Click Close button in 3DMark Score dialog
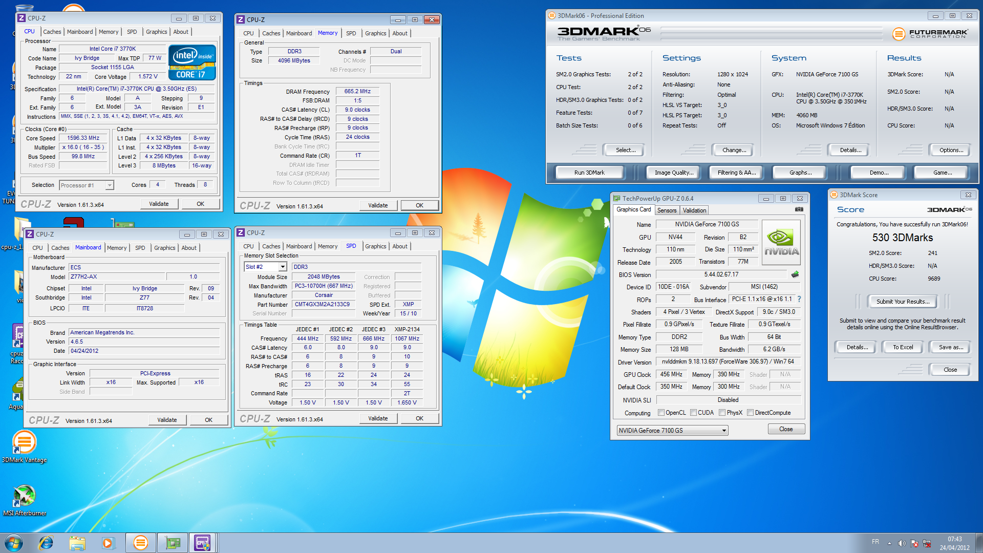Viewport: 983px width, 553px height. 950,370
